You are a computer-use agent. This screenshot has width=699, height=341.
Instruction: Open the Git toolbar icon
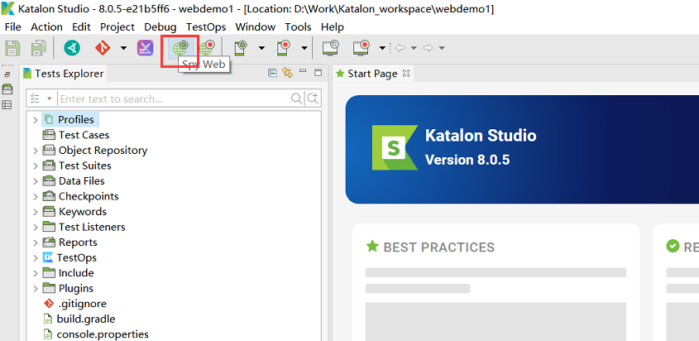[x=103, y=48]
